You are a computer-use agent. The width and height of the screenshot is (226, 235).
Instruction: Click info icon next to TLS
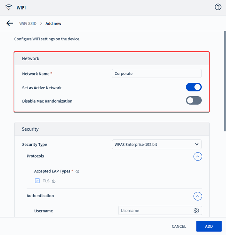coord(54,181)
